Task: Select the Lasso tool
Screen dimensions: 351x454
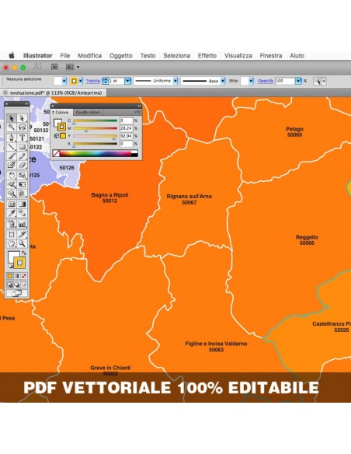Action: coord(22,127)
